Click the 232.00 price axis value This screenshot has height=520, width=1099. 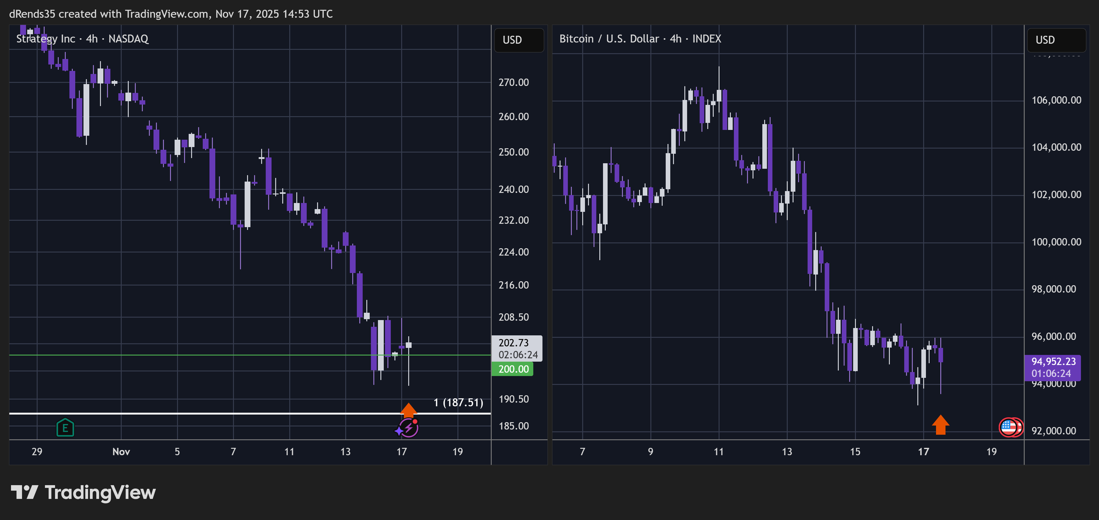[x=514, y=220]
